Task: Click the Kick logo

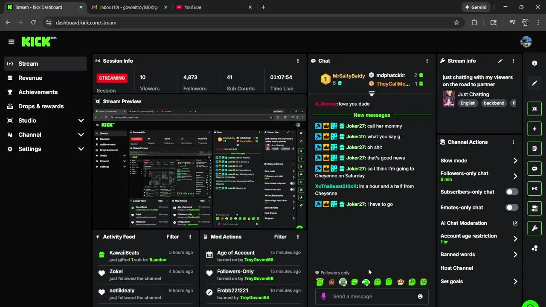Action: point(38,41)
